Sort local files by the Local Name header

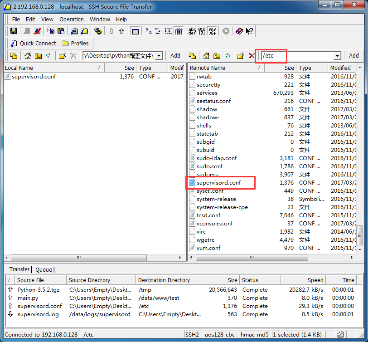[54, 68]
